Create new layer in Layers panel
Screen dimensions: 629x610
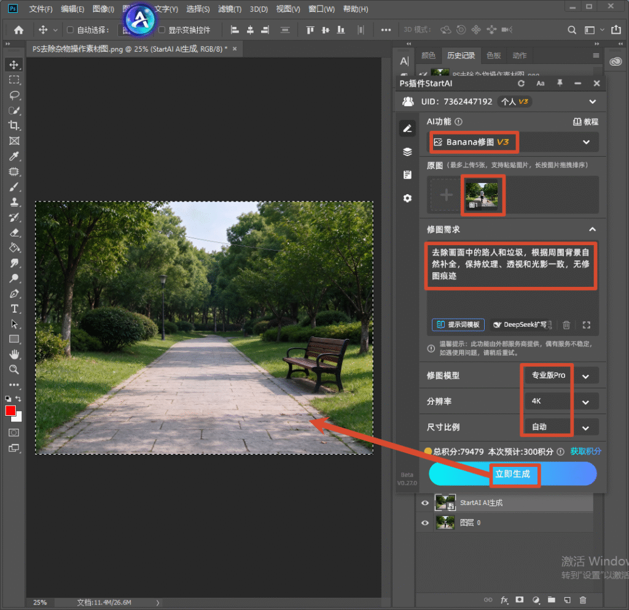[x=567, y=600]
